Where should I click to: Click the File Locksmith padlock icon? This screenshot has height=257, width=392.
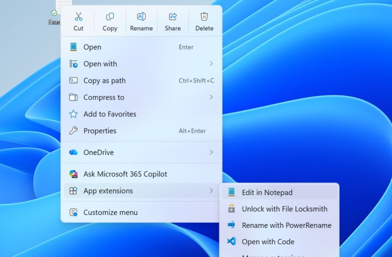pos(232,208)
